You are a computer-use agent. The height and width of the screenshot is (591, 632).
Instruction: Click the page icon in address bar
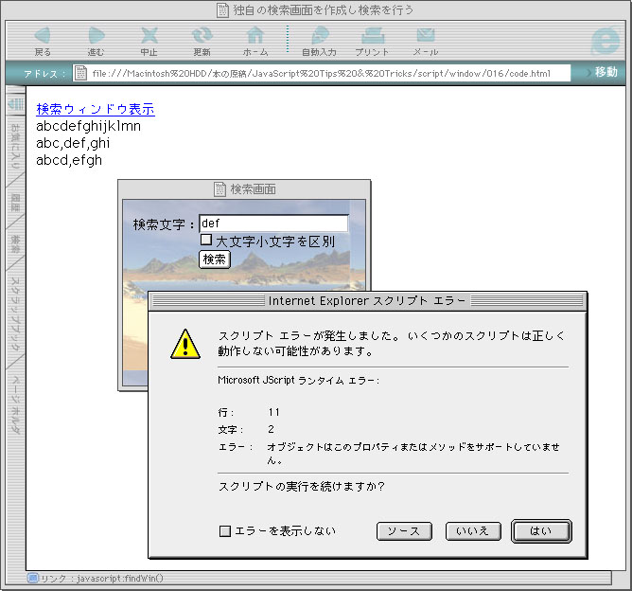pyautogui.click(x=80, y=73)
